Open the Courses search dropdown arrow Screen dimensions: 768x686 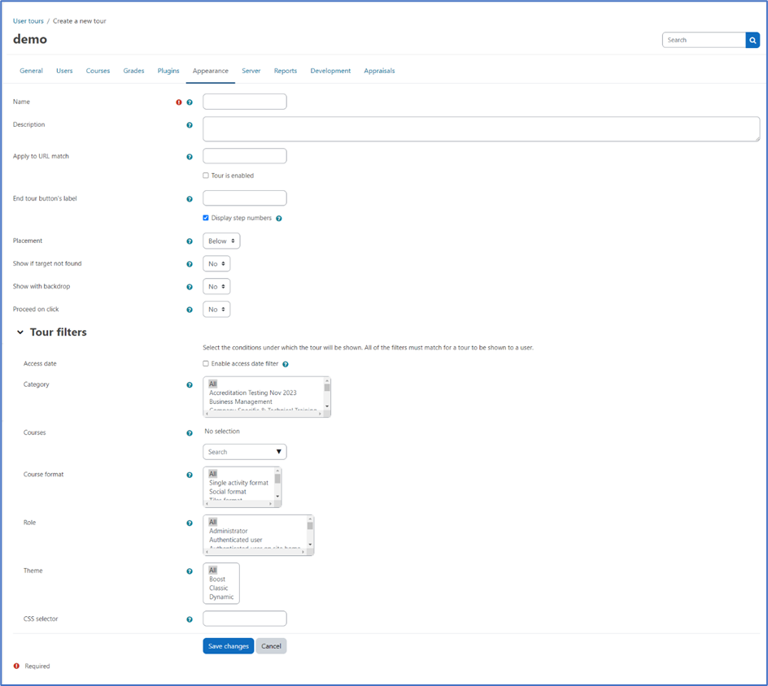pyautogui.click(x=279, y=452)
